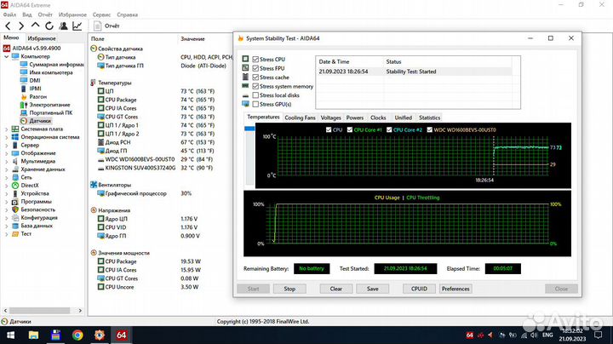
Task: Switch to the Voltages tab
Action: click(330, 118)
